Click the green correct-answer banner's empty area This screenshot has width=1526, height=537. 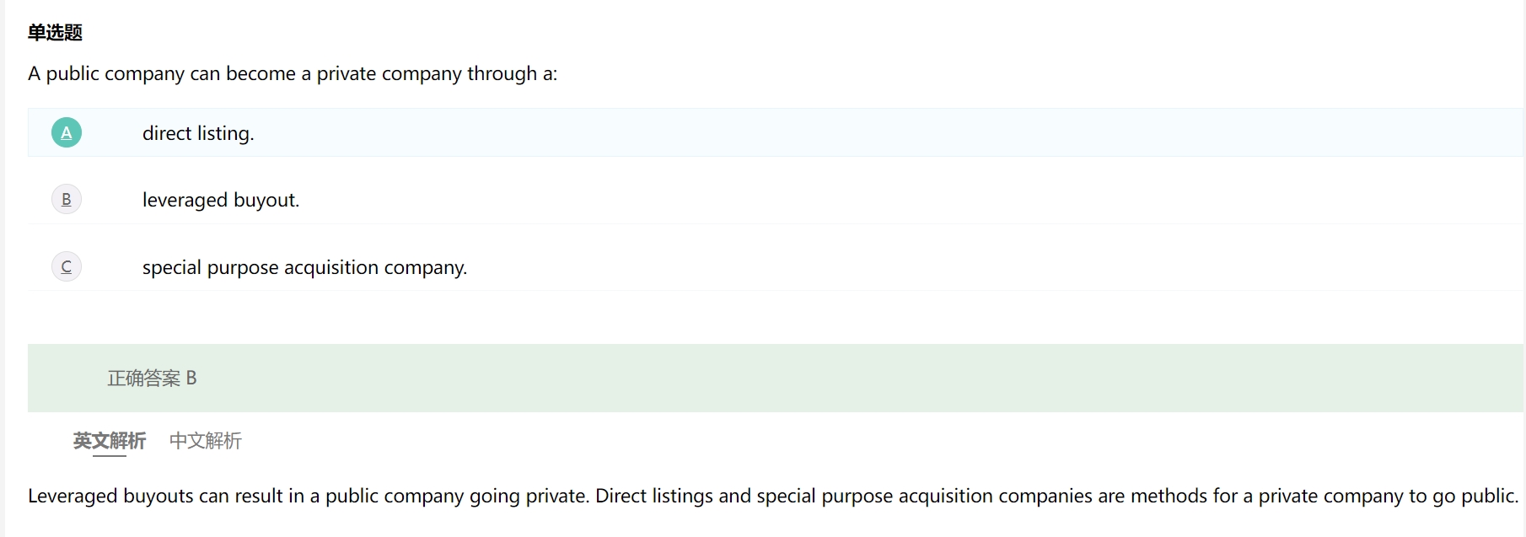(843, 379)
